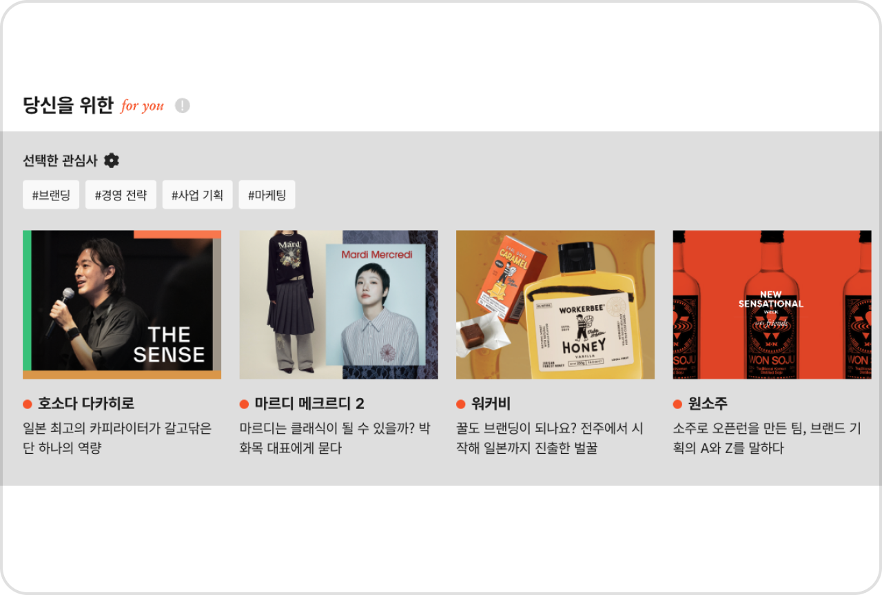Select the #브랜딩 interest tag
Viewport: 882px width, 595px height.
(x=51, y=195)
